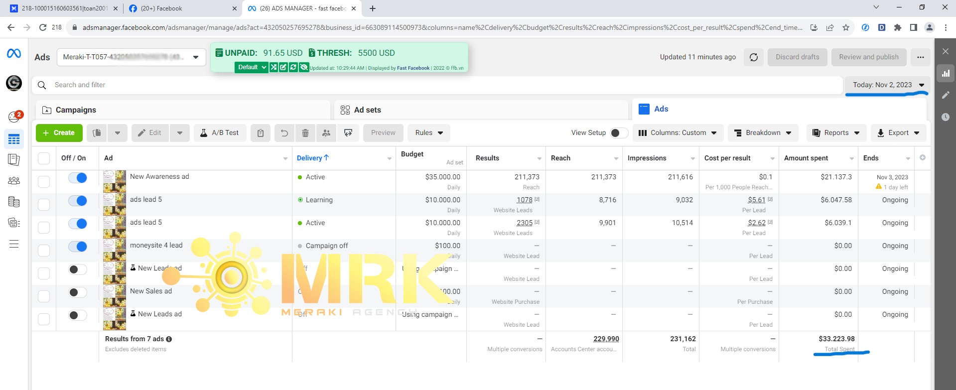Reload the page using the browser reload button
The image size is (956, 390).
coord(43,28)
